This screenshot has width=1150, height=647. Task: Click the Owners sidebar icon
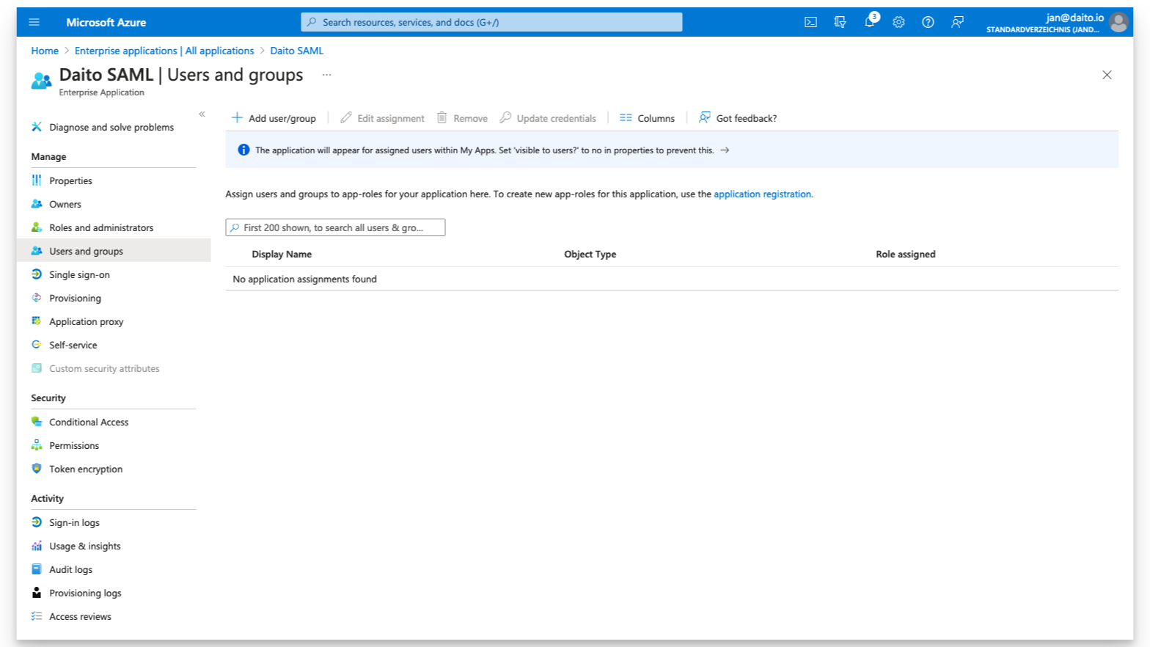point(37,204)
